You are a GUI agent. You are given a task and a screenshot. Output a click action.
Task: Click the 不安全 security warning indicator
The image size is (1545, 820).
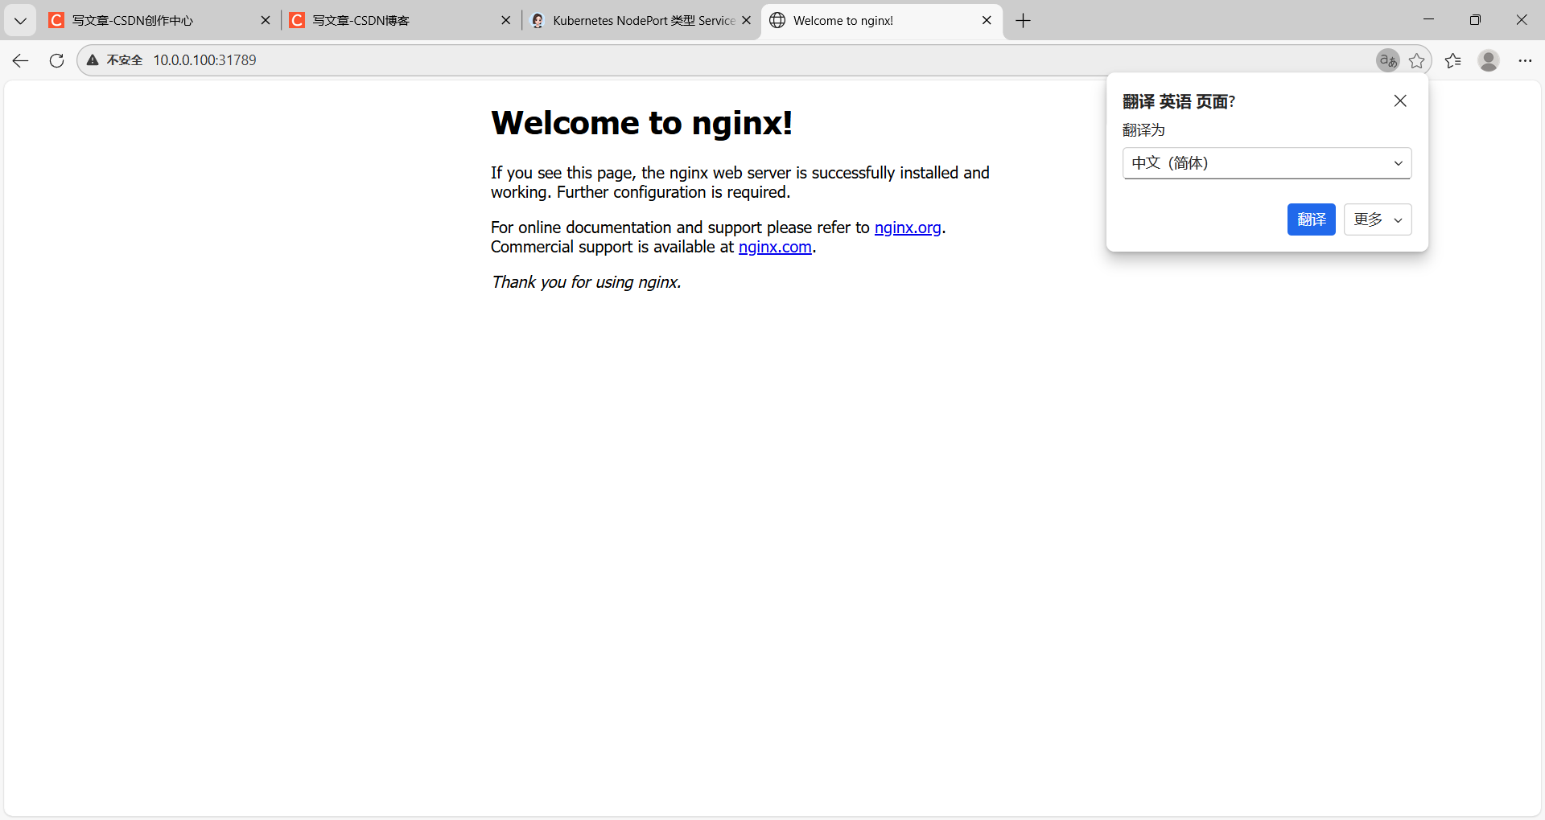click(114, 60)
